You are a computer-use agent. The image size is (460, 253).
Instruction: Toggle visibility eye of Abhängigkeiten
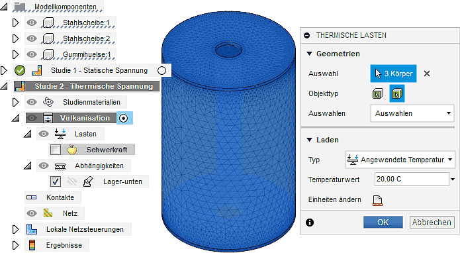point(44,166)
